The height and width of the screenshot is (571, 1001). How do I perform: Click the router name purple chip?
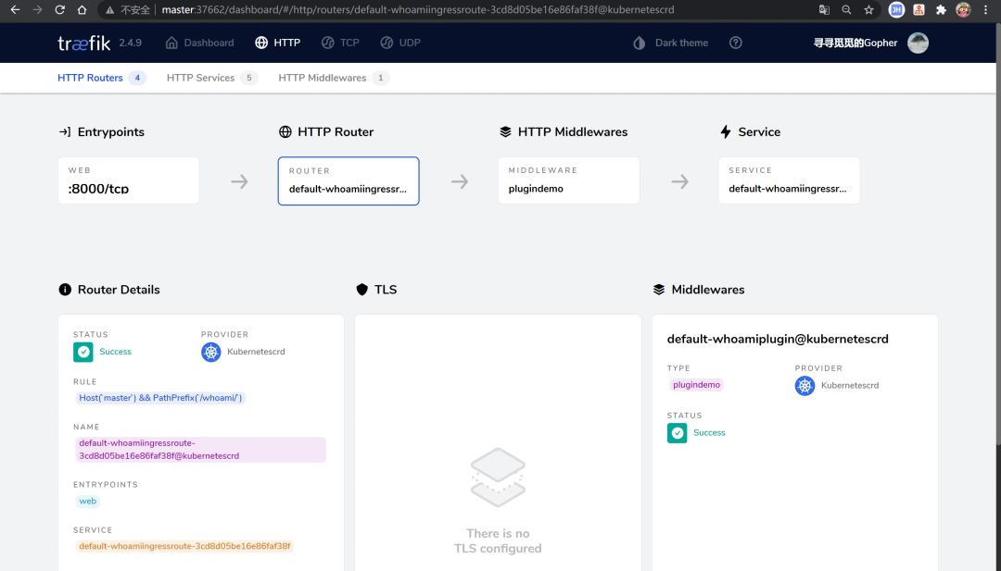[x=200, y=449]
